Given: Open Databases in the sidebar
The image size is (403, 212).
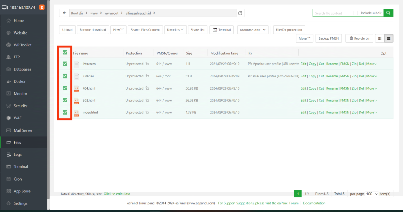Looking at the screenshot, I should [x=22, y=69].
